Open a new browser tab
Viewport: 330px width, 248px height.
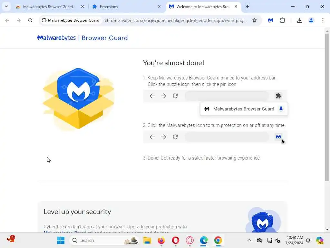(x=247, y=6)
